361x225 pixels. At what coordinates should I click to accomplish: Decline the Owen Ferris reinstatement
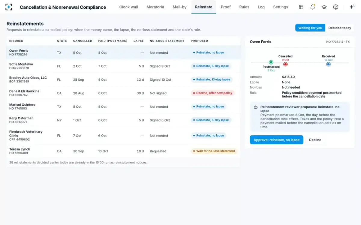pos(315,140)
